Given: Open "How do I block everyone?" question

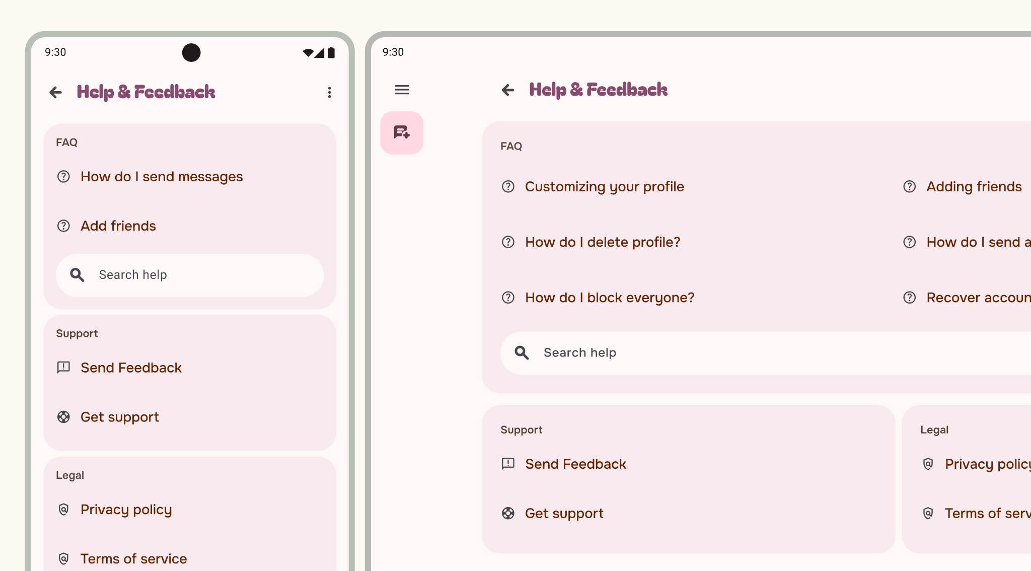Looking at the screenshot, I should click(609, 298).
